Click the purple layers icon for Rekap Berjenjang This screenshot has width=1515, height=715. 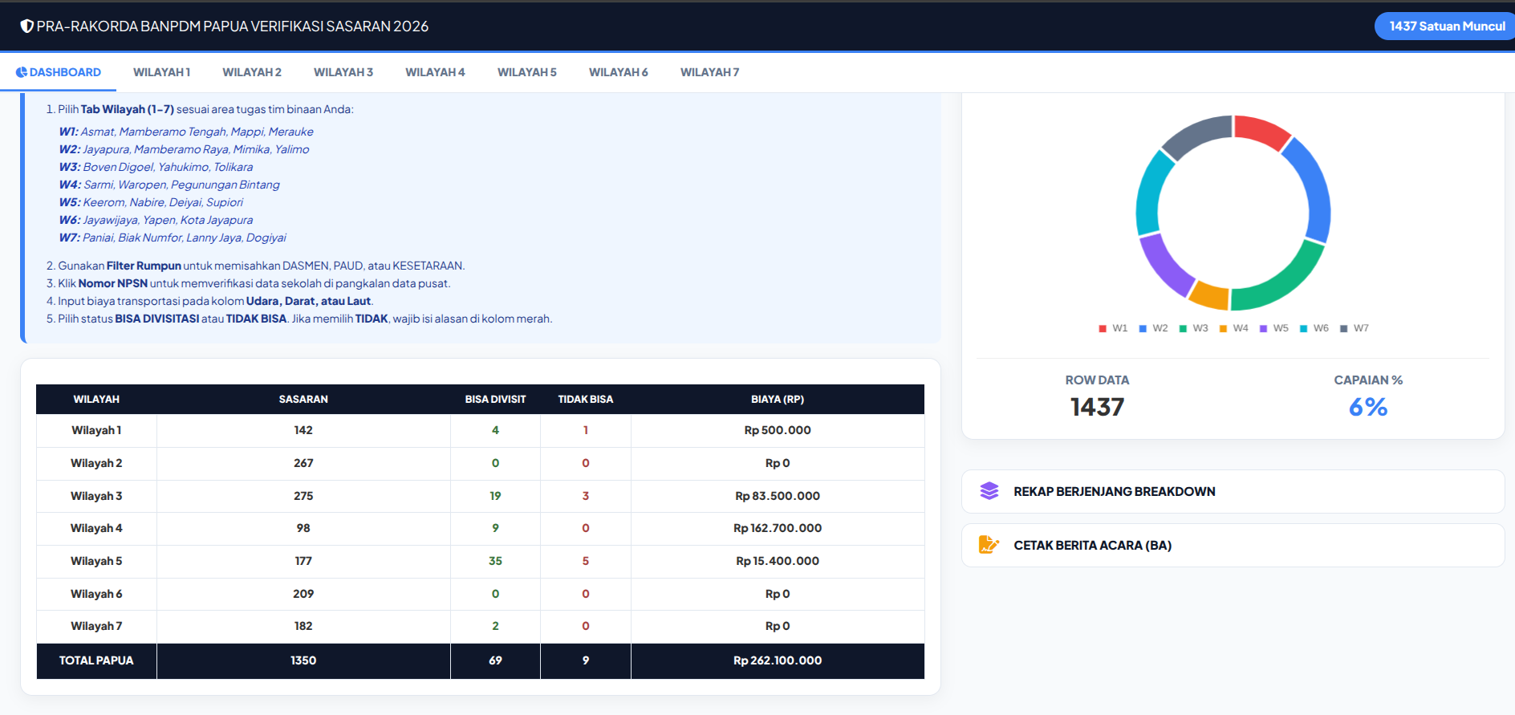point(989,491)
